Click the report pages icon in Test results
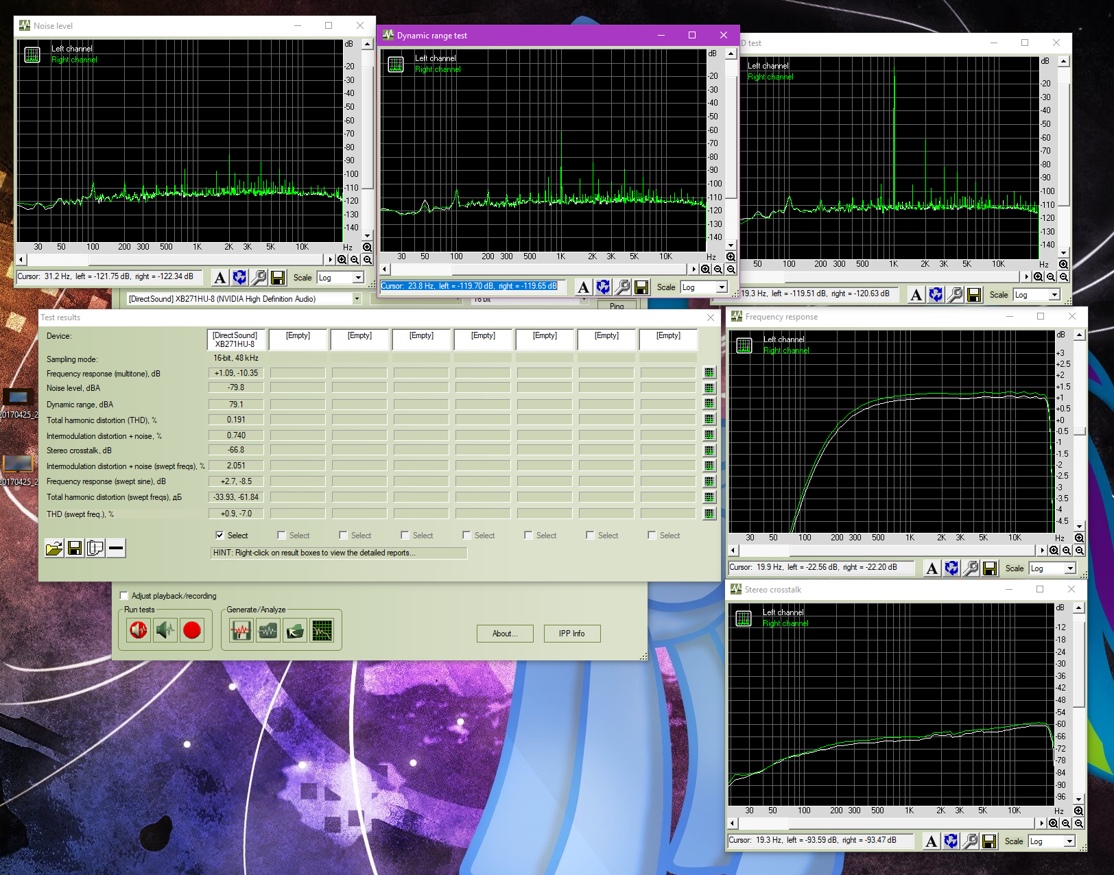Viewport: 1114px width, 875px height. 95,548
